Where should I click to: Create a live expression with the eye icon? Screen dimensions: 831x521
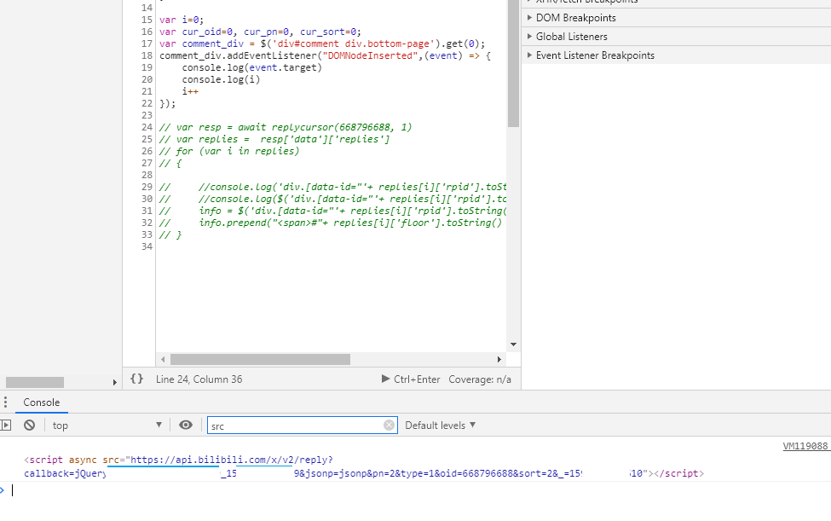click(x=186, y=425)
